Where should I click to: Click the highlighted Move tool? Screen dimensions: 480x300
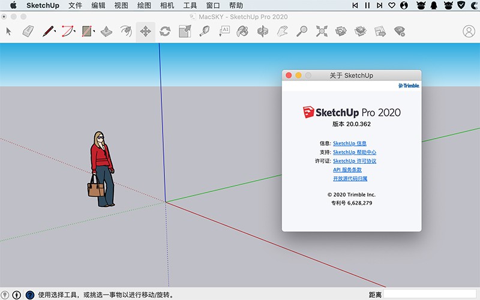[x=145, y=31]
